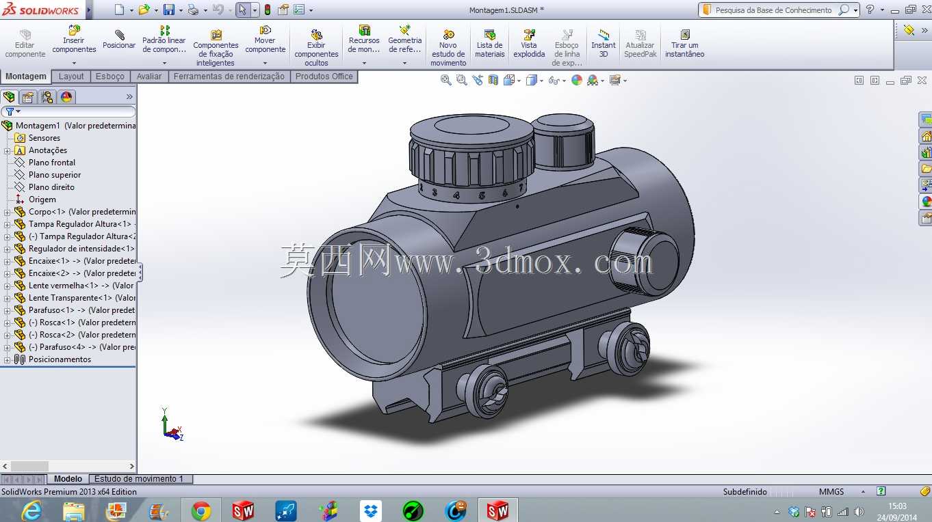Click the Select cursor tool
Viewport: 932px width, 522px height.
[242, 10]
